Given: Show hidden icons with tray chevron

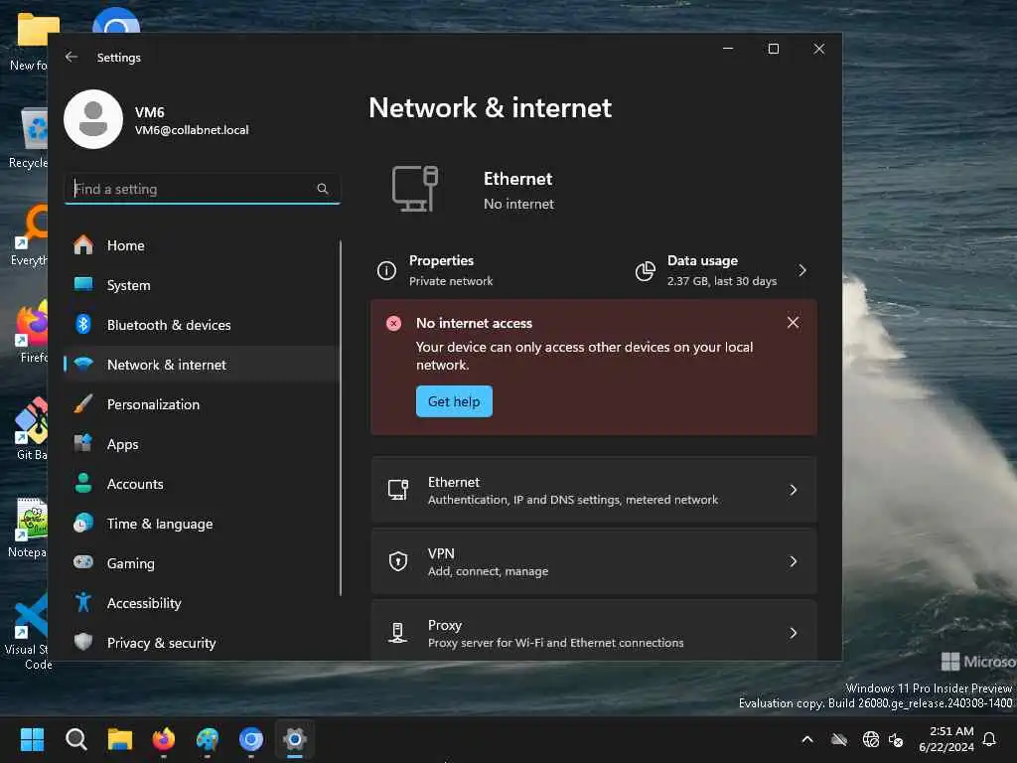Looking at the screenshot, I should [x=807, y=739].
